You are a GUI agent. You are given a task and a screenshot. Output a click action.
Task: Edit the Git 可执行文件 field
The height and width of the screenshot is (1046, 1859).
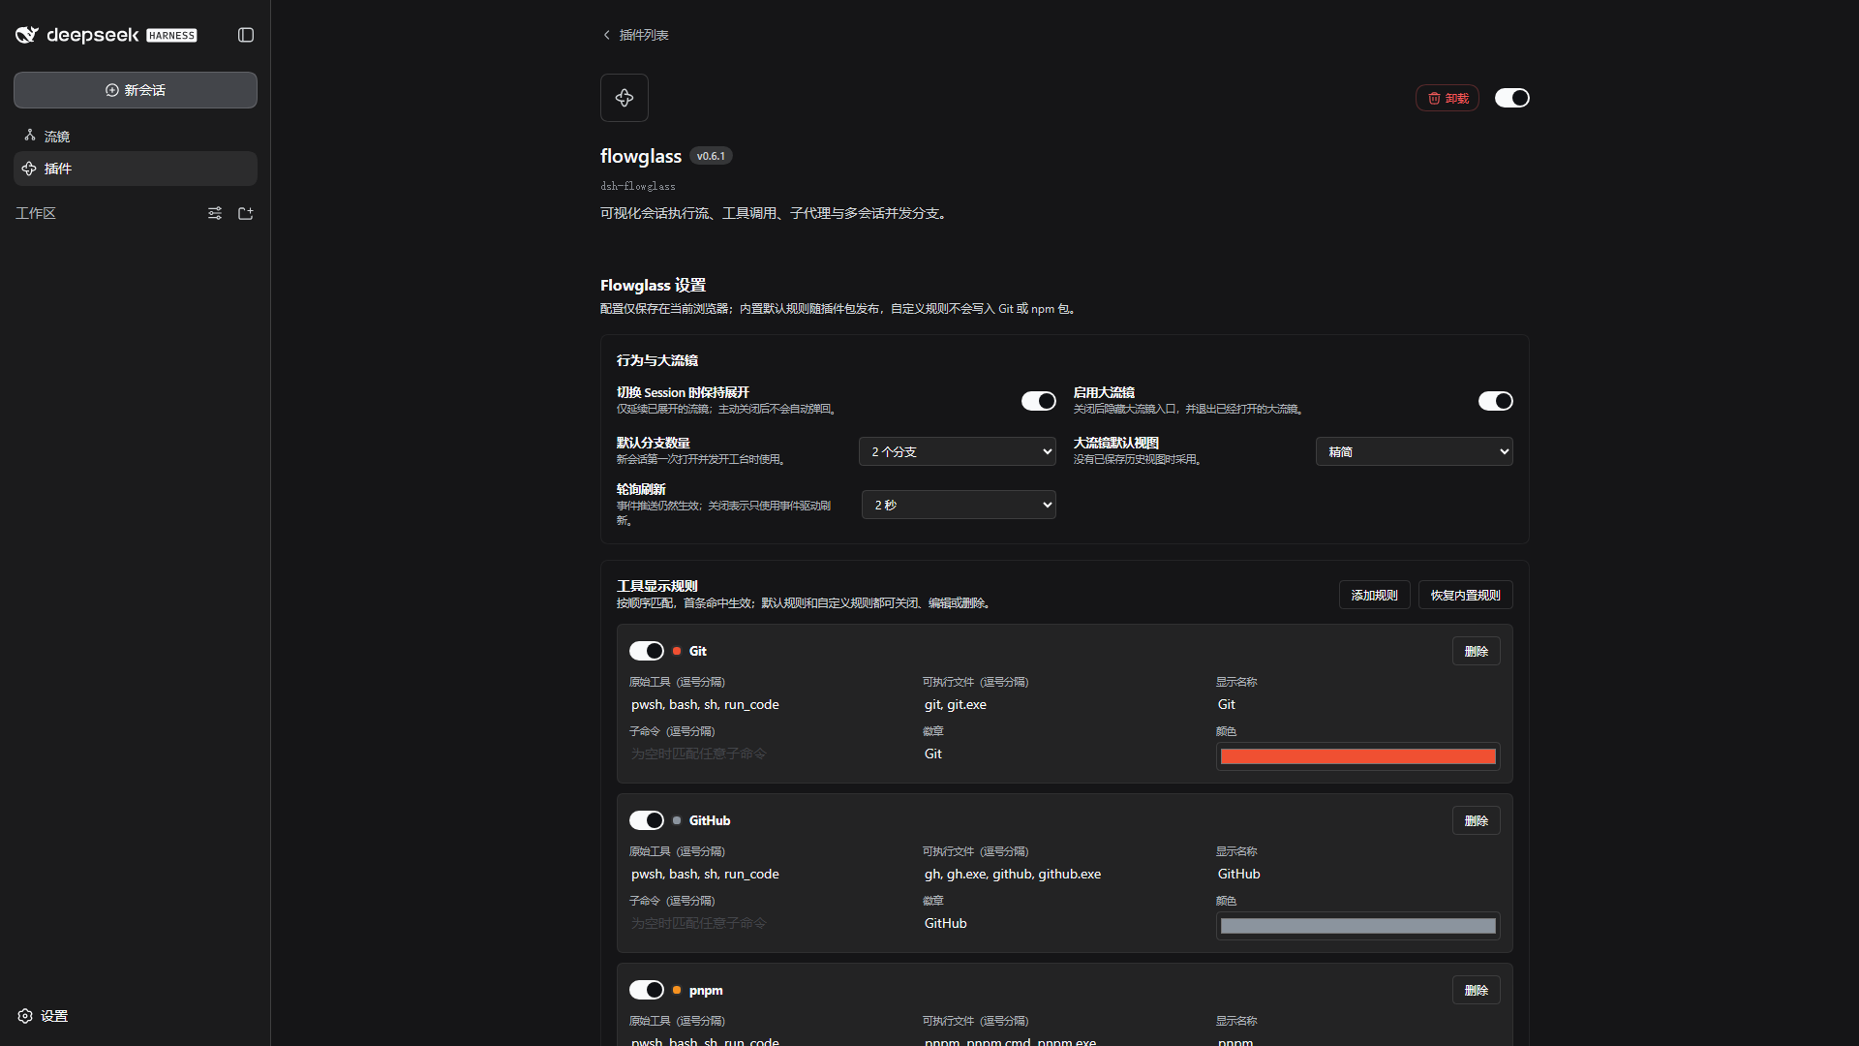pyautogui.click(x=1064, y=704)
